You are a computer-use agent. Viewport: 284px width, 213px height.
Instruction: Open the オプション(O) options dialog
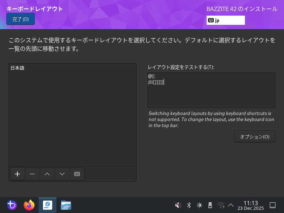tap(255, 136)
